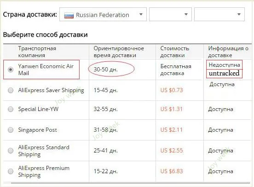
Task: Expand the second empty region dropdown
Action: tap(170, 14)
